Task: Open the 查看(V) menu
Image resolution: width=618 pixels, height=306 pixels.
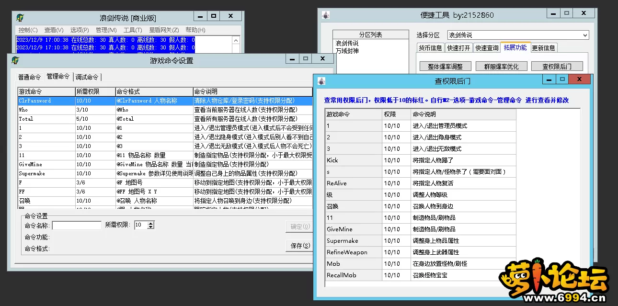Action: tap(54, 30)
